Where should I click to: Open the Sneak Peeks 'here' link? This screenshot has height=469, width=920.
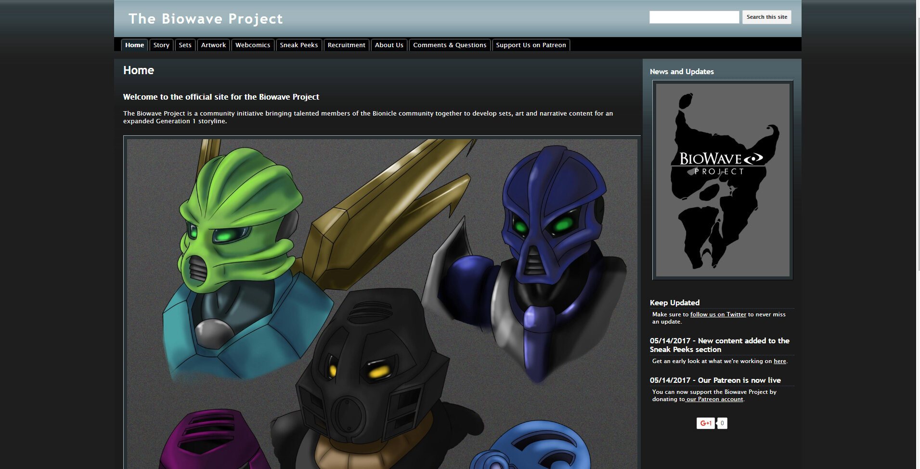(780, 361)
